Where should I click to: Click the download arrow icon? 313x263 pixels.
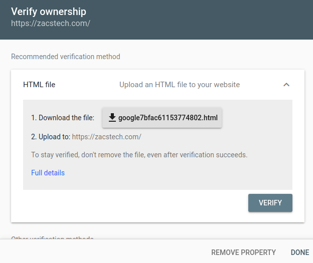click(x=112, y=117)
